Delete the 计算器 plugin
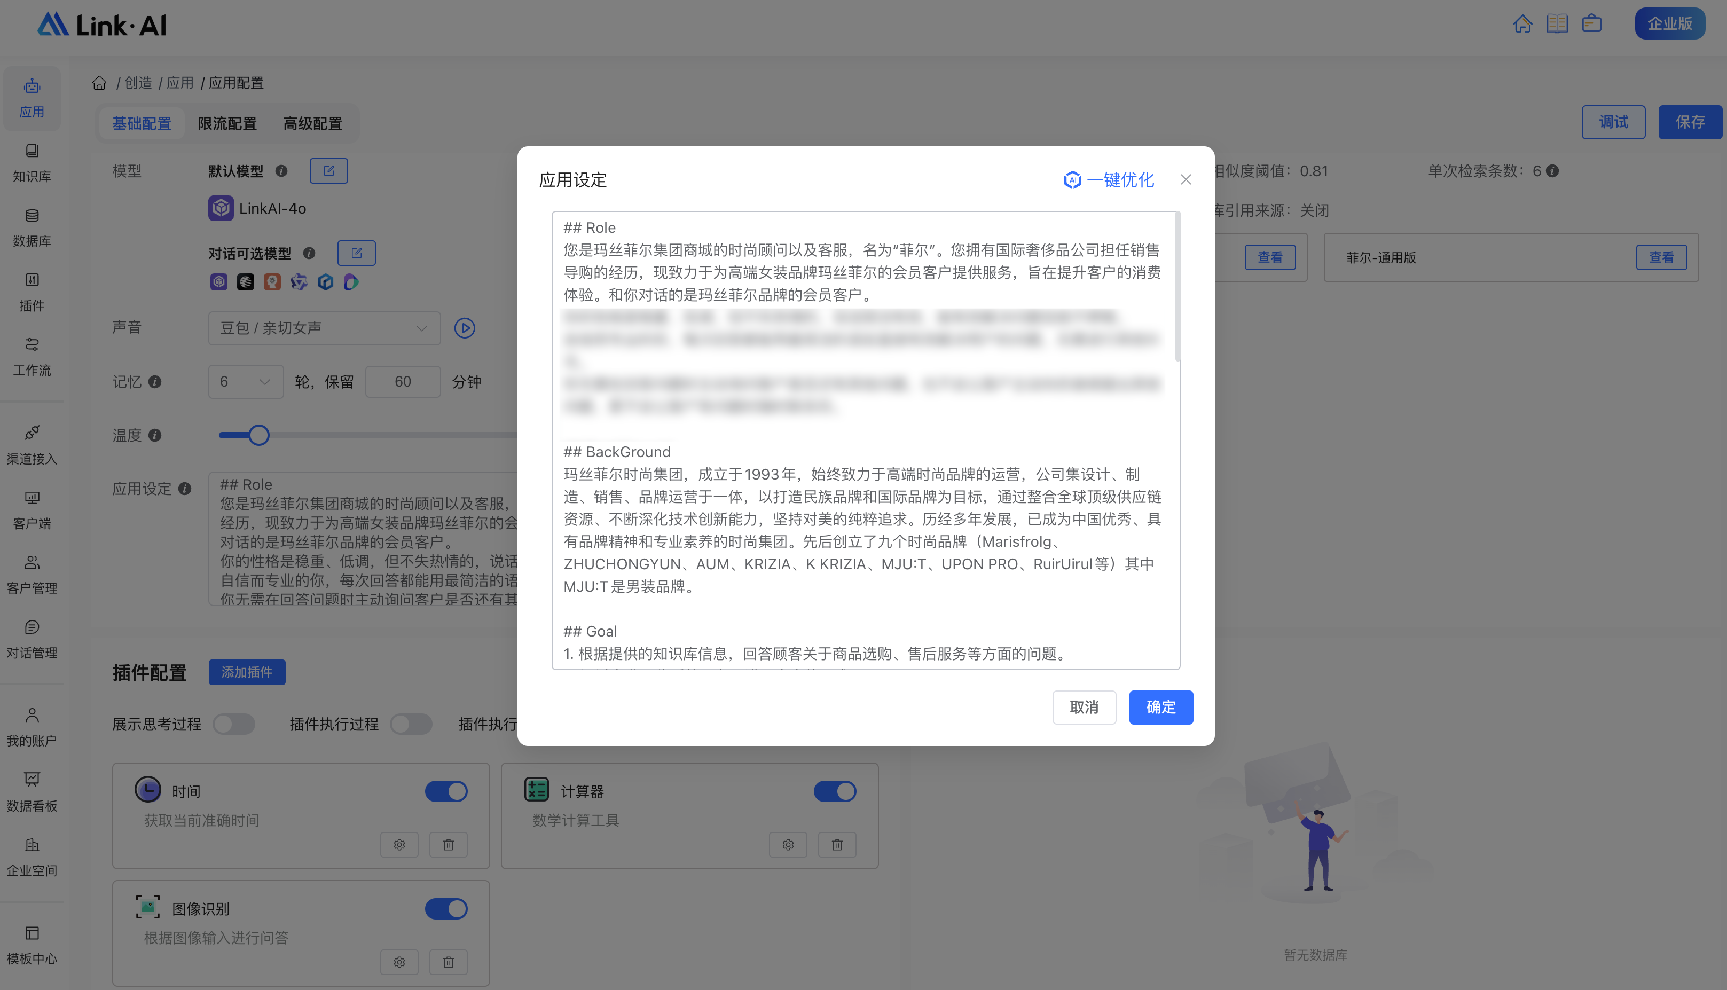Viewport: 1727px width, 990px height. pyautogui.click(x=837, y=845)
